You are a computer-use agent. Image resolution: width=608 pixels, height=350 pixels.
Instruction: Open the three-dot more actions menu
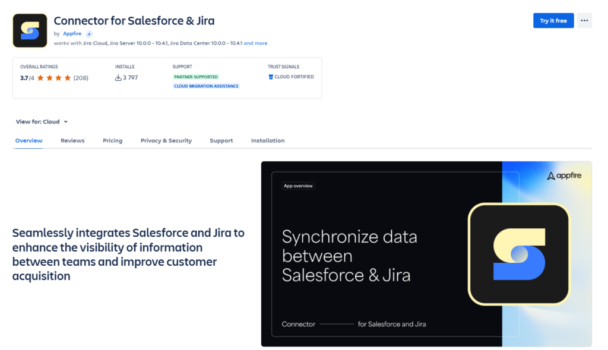(584, 21)
